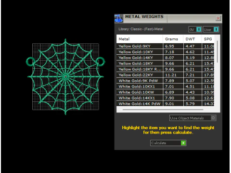The image size is (231, 173).
Task: Click the horizontal scrollbar under metal list
Action: pyautogui.click(x=163, y=110)
